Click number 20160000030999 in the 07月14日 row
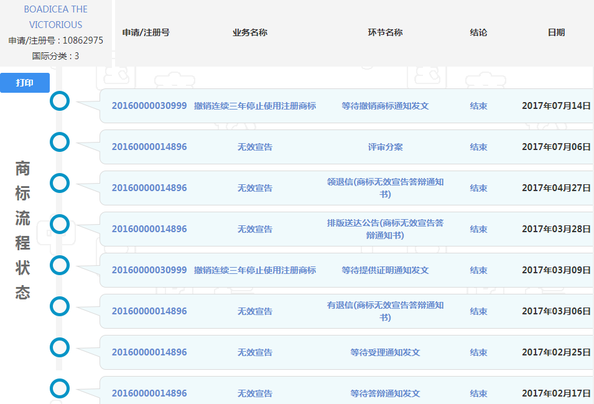 pos(149,106)
